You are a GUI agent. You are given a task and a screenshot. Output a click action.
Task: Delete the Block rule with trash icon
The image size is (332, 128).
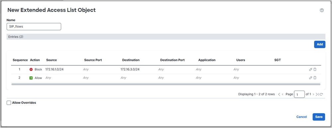[x=315, y=69]
